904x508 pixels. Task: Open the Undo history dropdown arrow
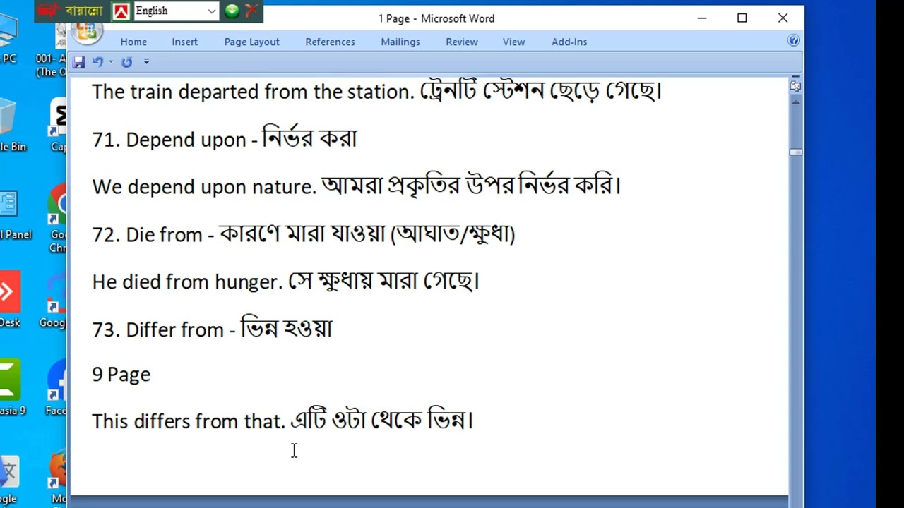[111, 62]
